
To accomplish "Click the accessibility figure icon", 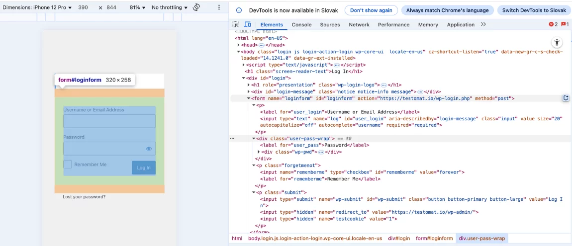I will click(x=557, y=43).
